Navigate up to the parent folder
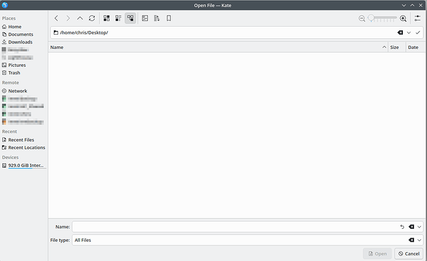 [80, 19]
